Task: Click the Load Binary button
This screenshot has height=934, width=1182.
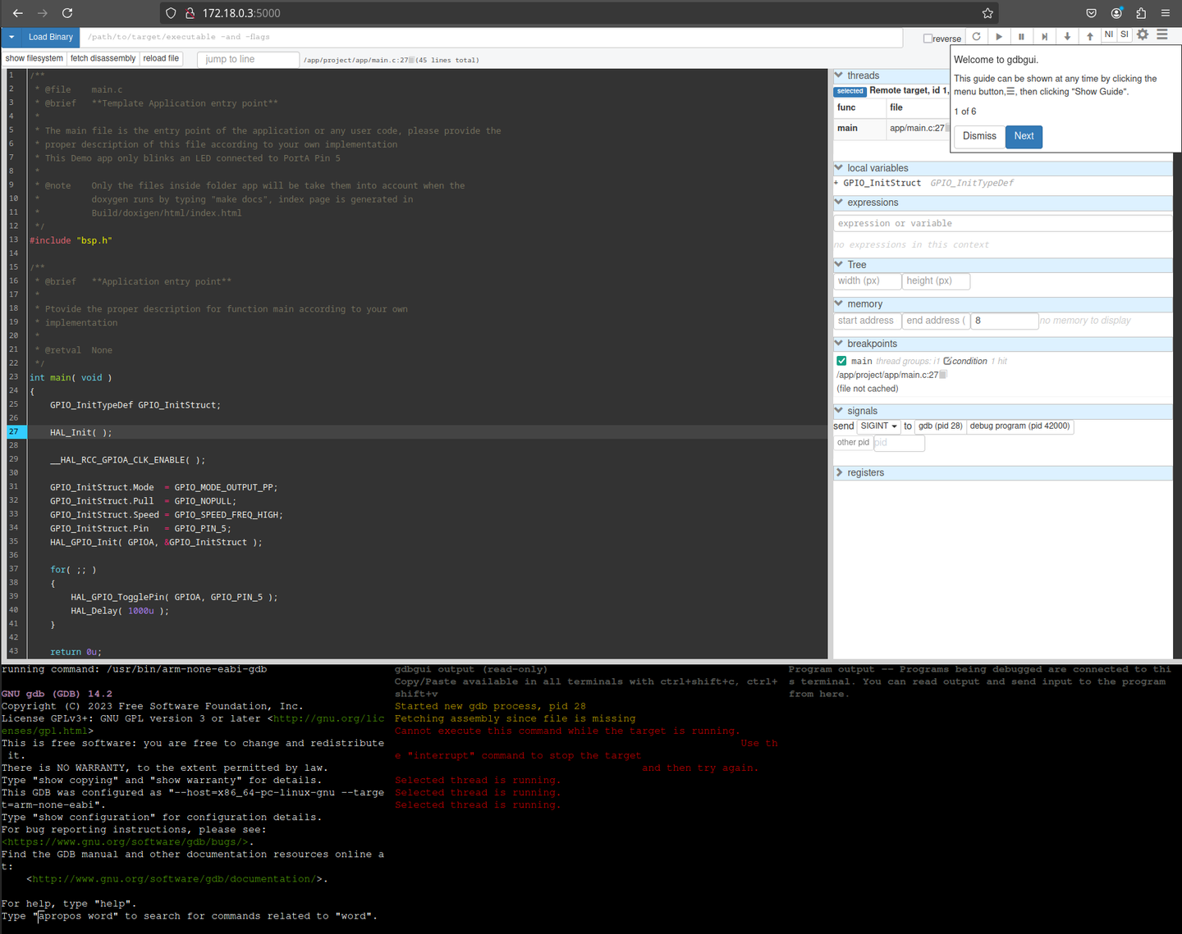Action: (51, 37)
